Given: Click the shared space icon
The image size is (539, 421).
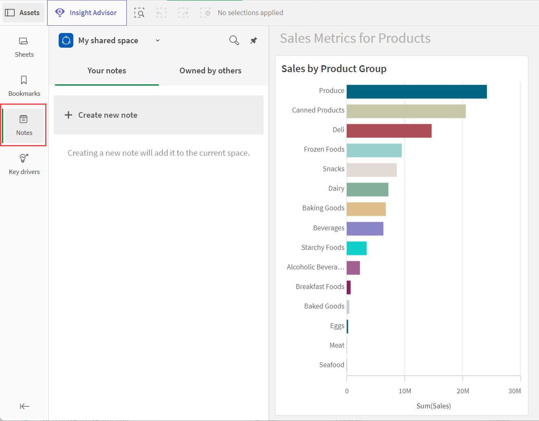Looking at the screenshot, I should (66, 40).
